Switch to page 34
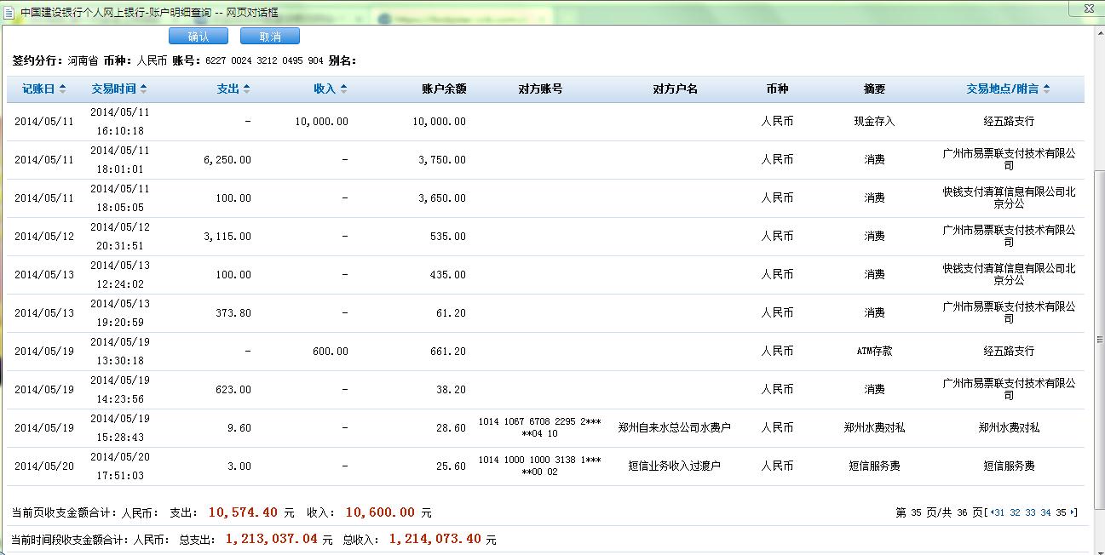1105x555 pixels. (x=1045, y=512)
